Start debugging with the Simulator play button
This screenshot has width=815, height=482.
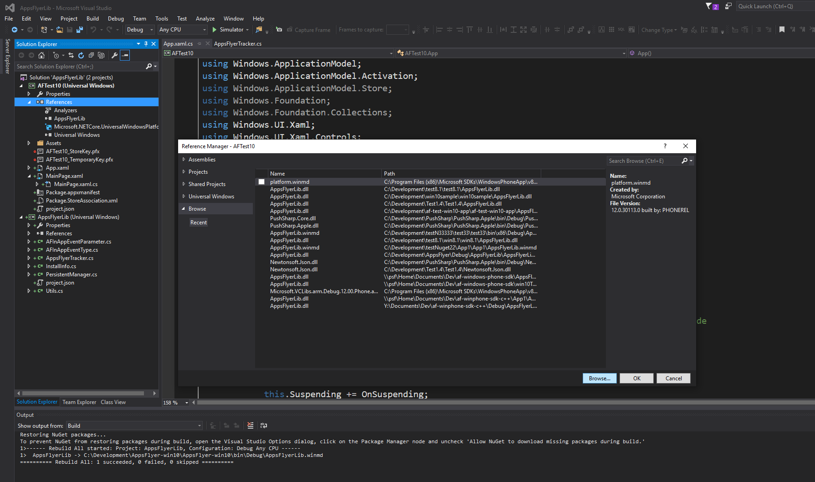(215, 30)
